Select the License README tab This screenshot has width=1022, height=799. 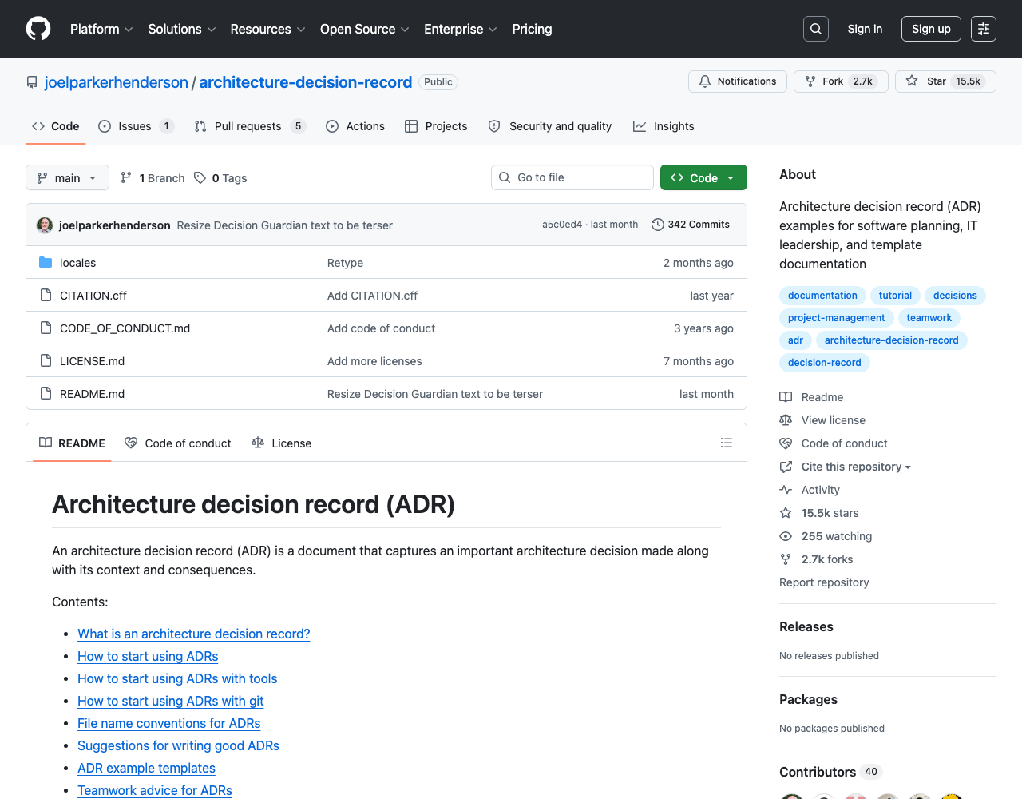(282, 443)
